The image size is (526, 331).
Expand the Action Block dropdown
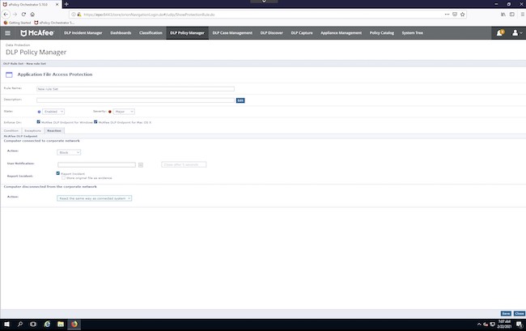(69, 152)
